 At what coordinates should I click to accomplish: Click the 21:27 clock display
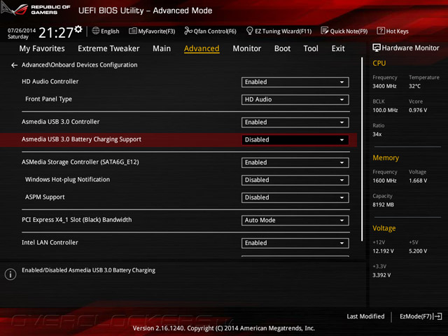[x=56, y=33]
